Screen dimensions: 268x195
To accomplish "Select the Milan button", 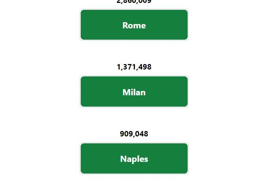I will (134, 92).
